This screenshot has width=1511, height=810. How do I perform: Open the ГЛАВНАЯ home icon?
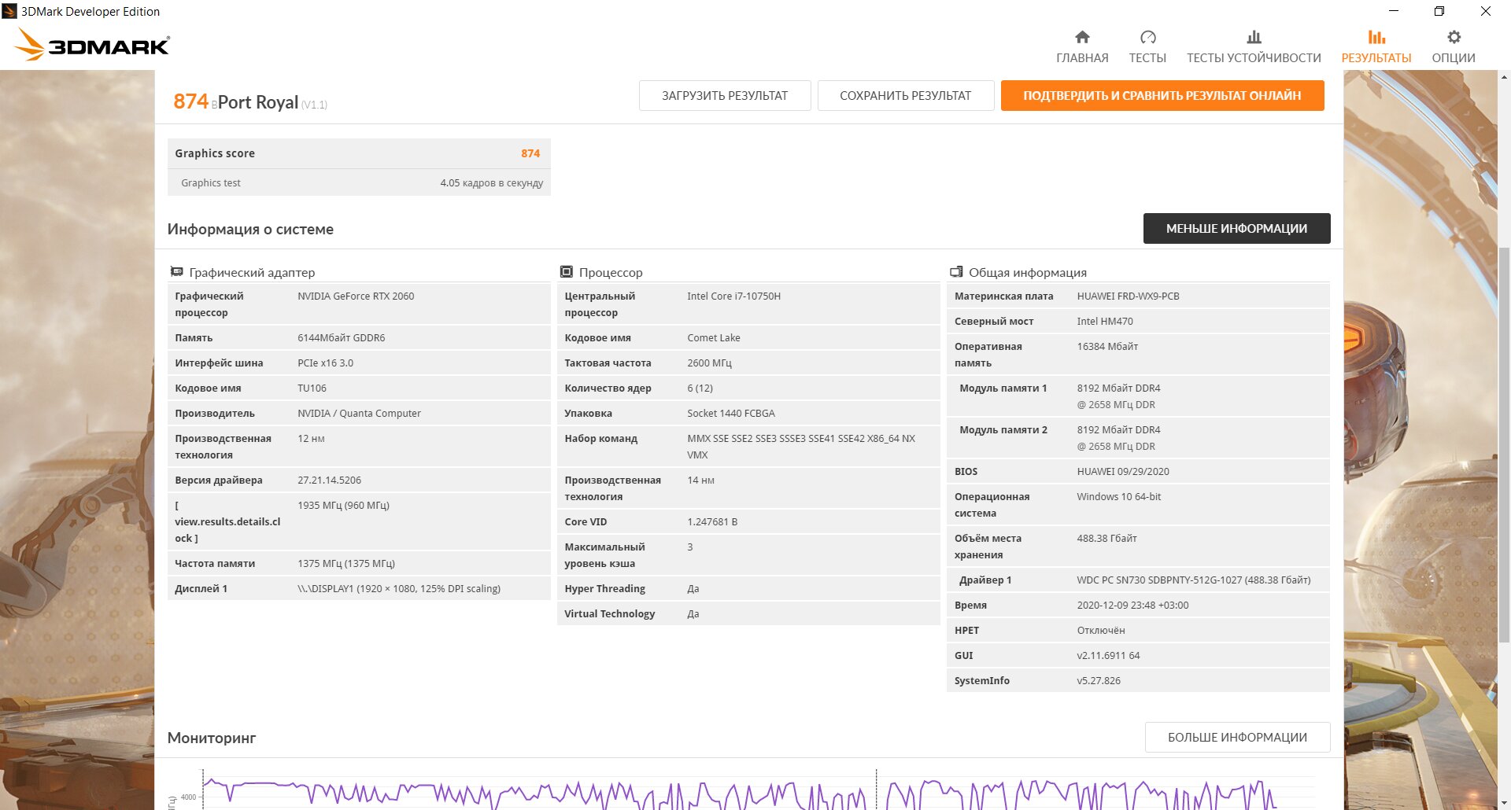(x=1082, y=37)
